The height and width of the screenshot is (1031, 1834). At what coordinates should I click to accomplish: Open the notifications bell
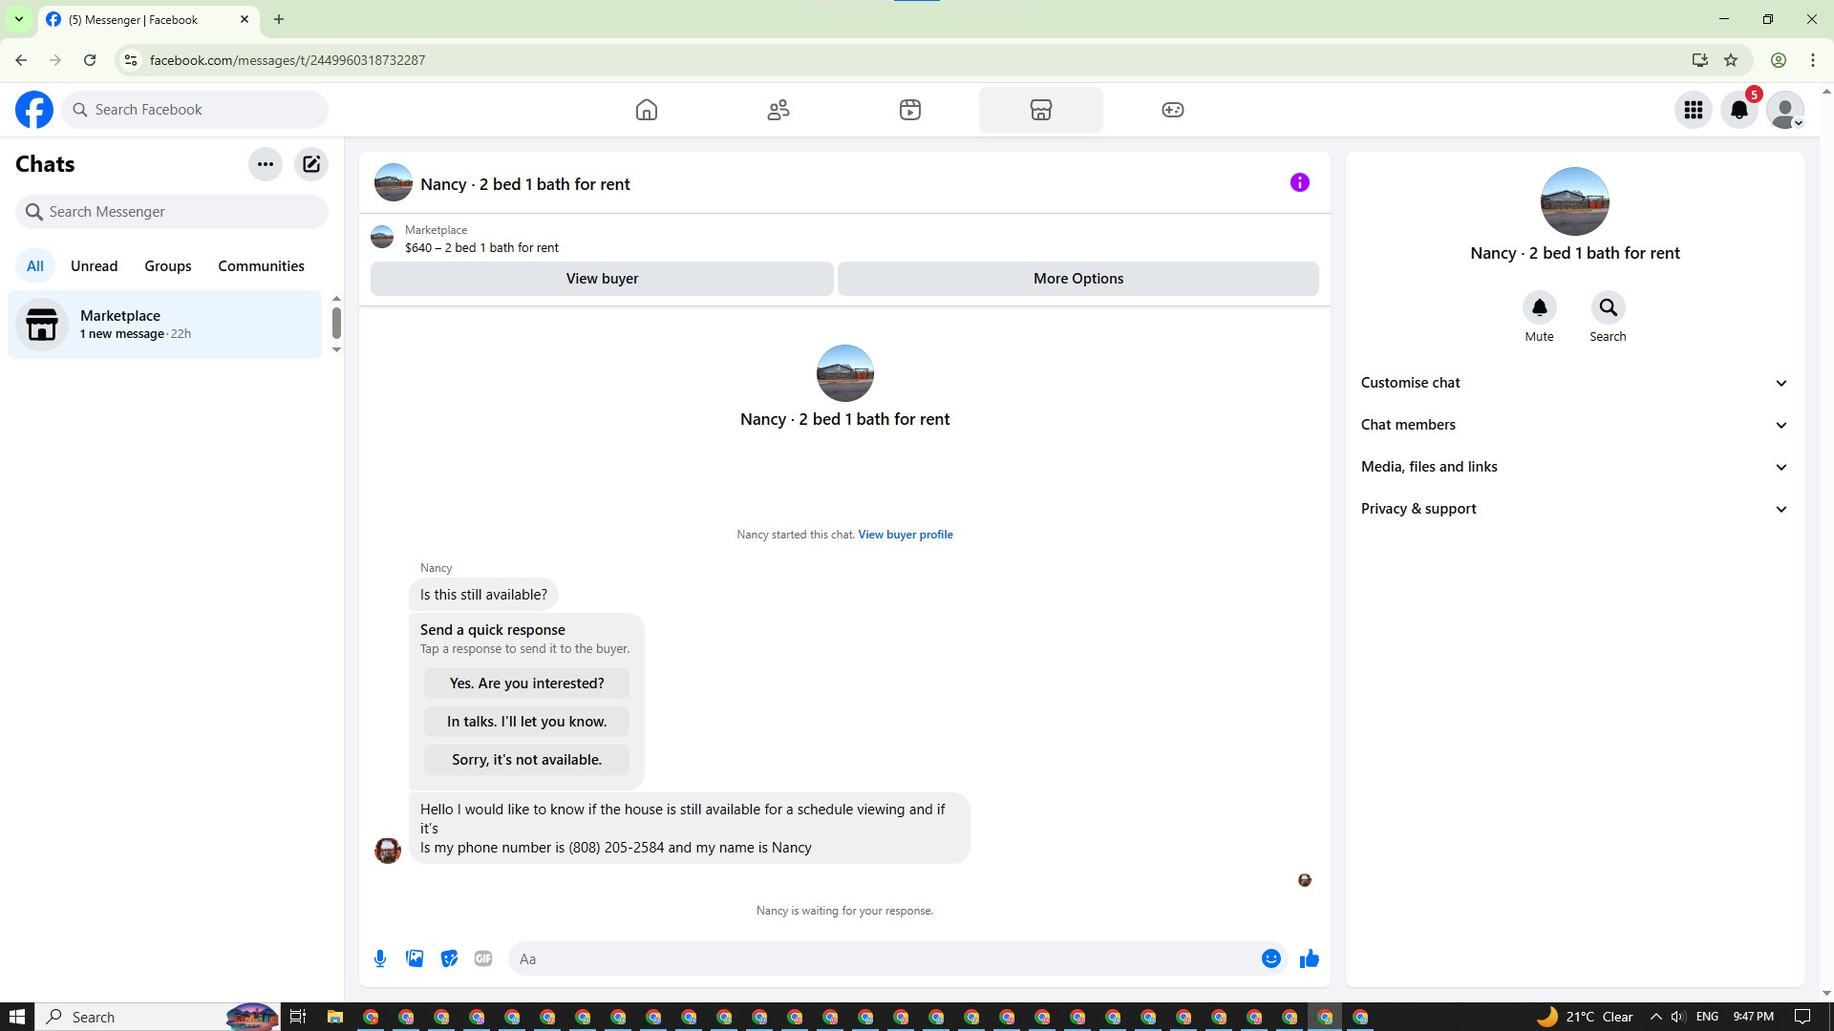[1739, 110]
